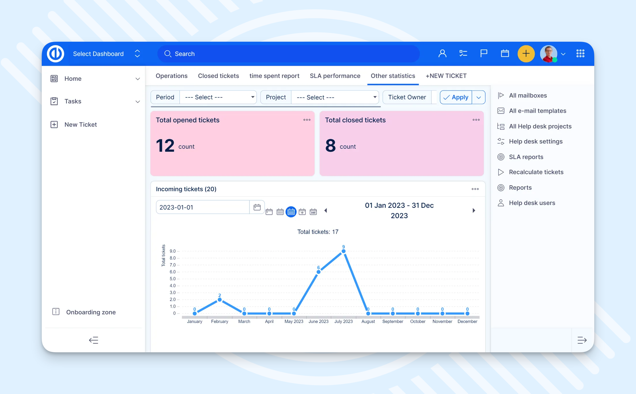636x394 pixels.
Task: Open the apps grid icon at top right
Action: click(x=580, y=53)
